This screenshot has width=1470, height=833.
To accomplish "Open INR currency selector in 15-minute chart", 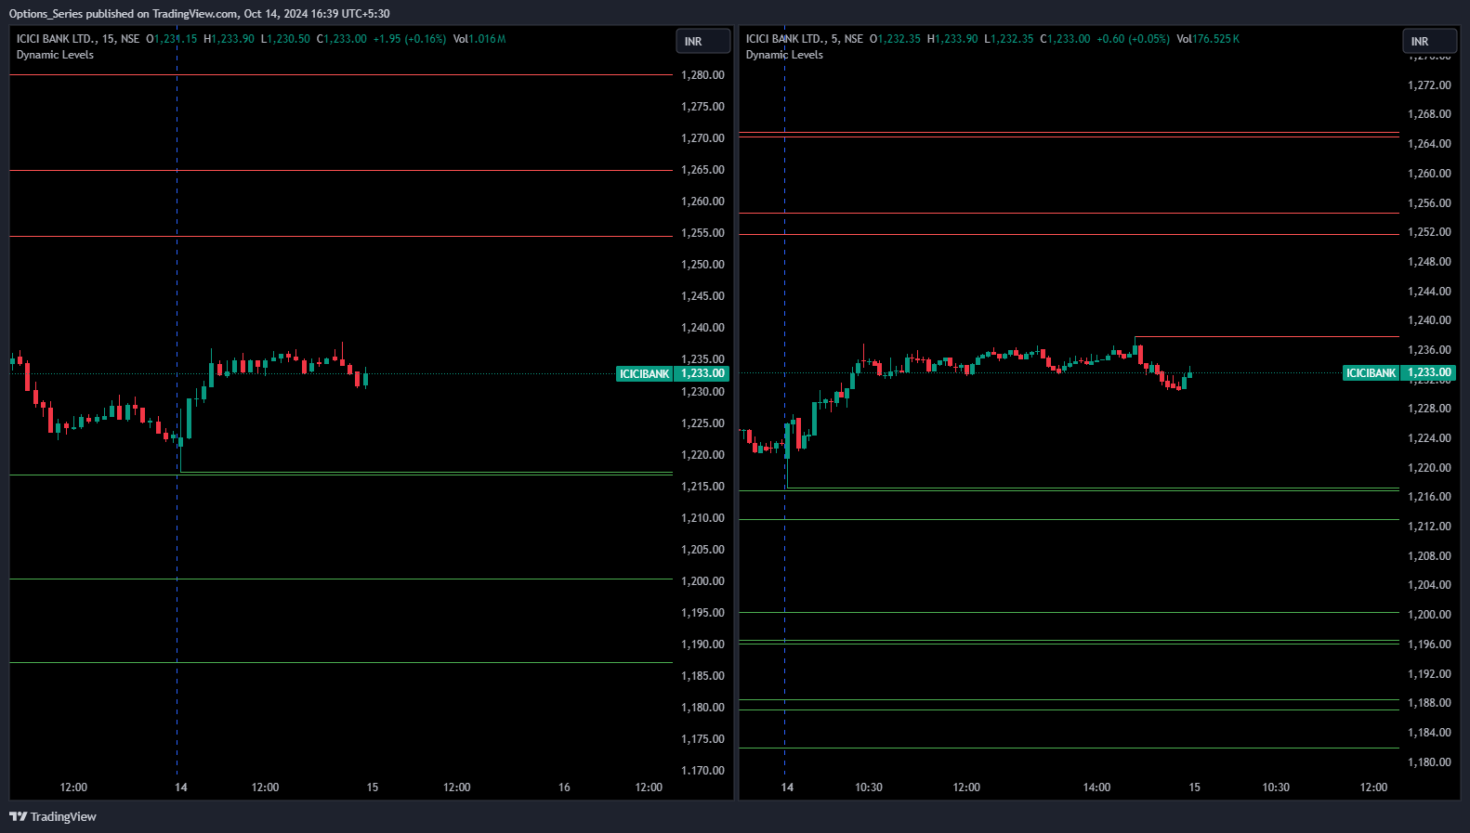I will [x=702, y=41].
